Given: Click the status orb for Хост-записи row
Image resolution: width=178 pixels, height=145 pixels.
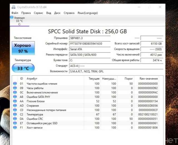Looking at the screenshot, I should [x=15, y=127].
